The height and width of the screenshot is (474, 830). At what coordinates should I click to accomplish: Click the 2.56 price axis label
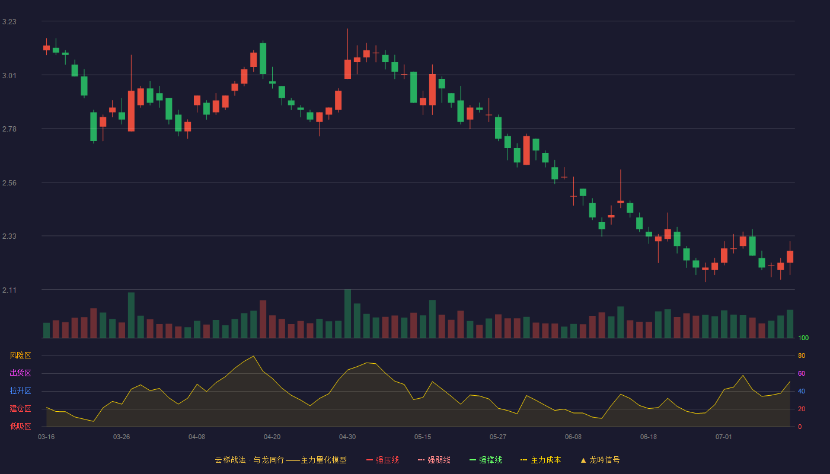coord(9,183)
